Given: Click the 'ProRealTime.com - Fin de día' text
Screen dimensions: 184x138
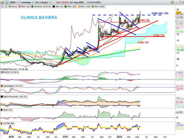Looking at the screenshot, I should coord(14,69).
